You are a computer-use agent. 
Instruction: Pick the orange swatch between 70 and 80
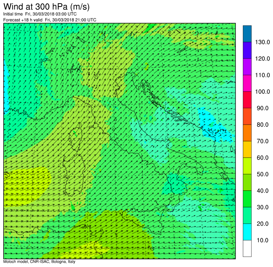[247, 133]
